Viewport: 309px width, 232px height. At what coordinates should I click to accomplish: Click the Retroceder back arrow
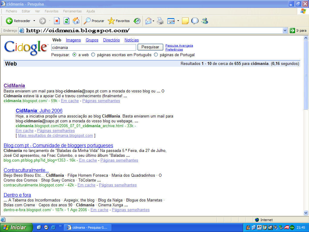9,21
